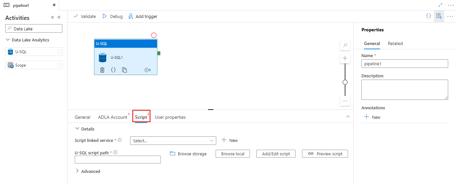The height and width of the screenshot is (184, 456).
Task: Collapse the Data Lake Analytics group
Action: pos(8,40)
